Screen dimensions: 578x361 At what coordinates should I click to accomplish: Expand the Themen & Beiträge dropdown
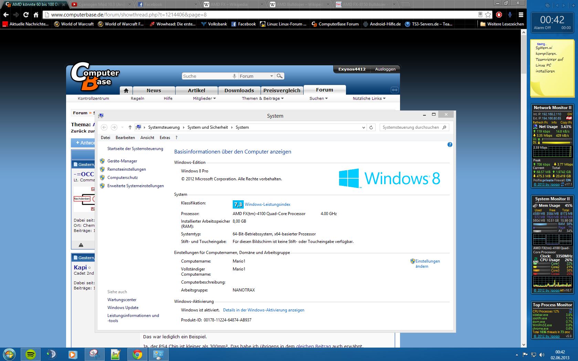point(263,98)
